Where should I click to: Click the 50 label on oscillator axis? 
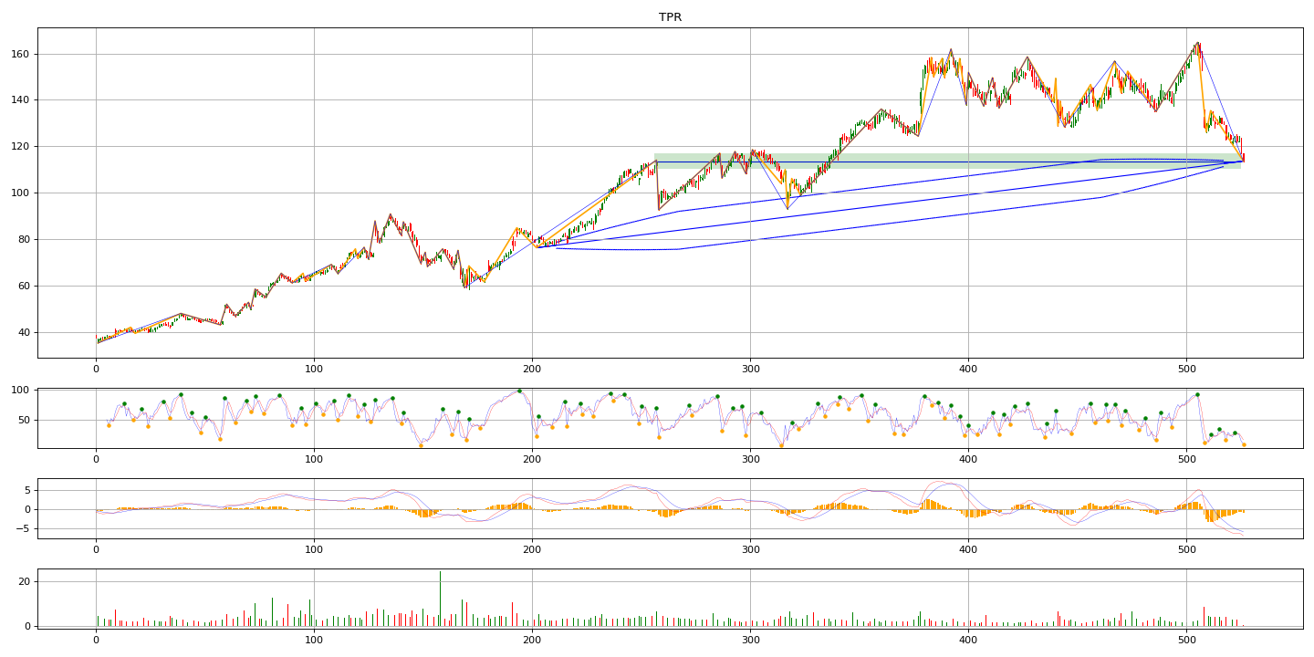click(x=24, y=421)
